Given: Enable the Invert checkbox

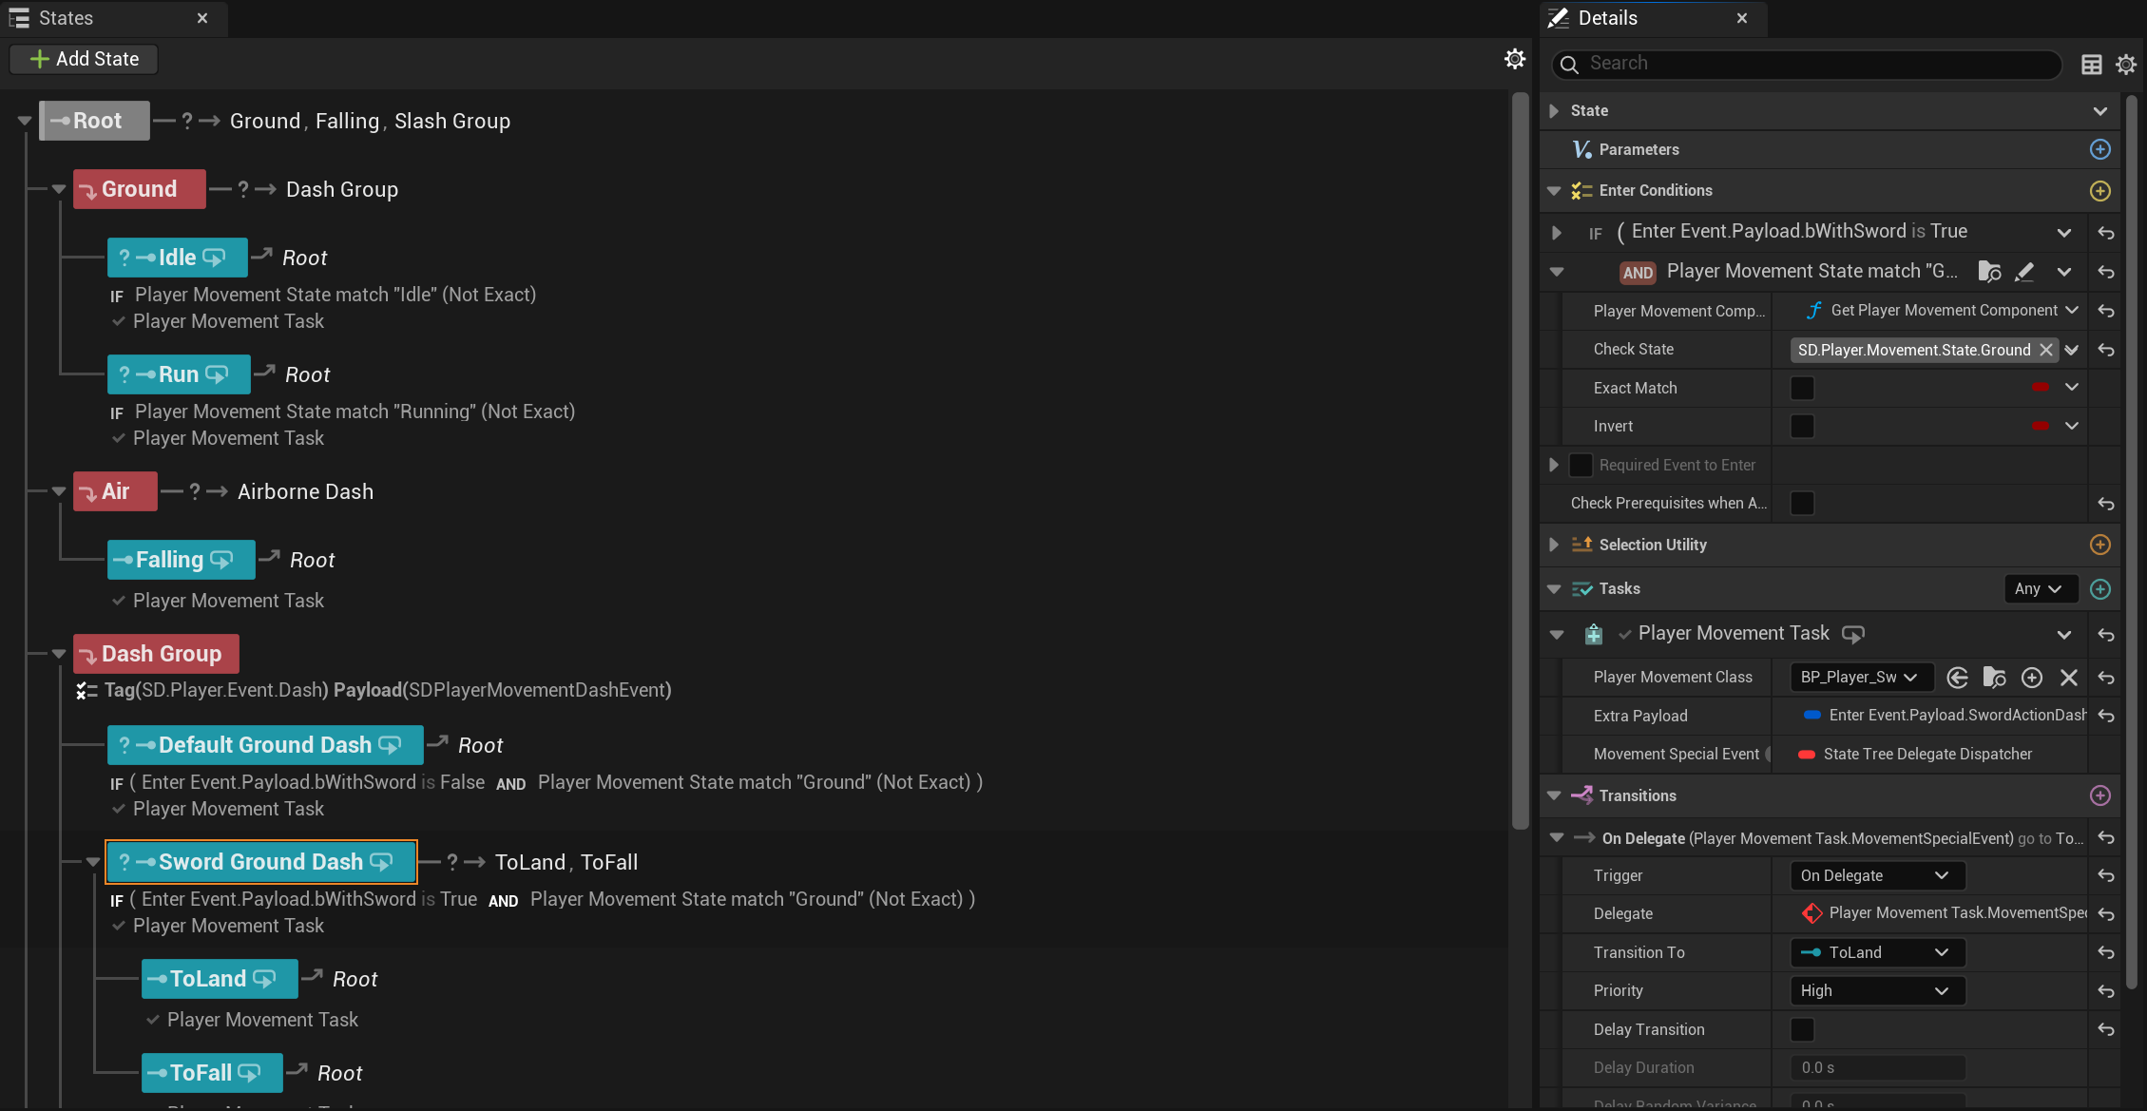Looking at the screenshot, I should click(x=1801, y=427).
